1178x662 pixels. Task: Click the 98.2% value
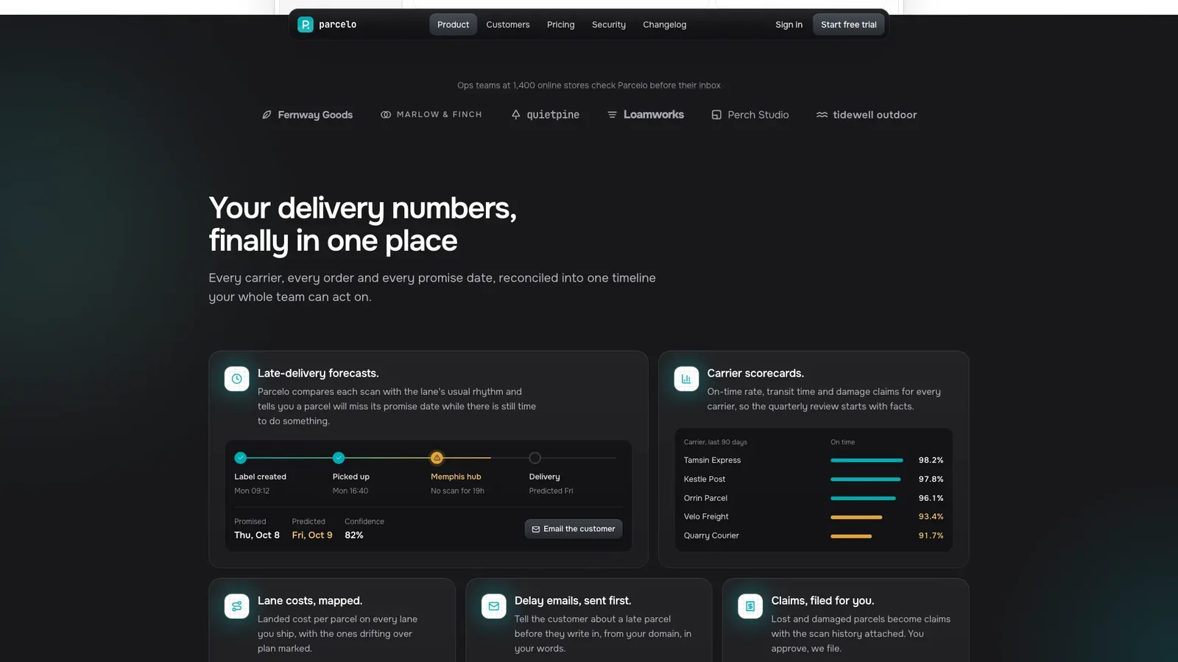[x=931, y=460]
